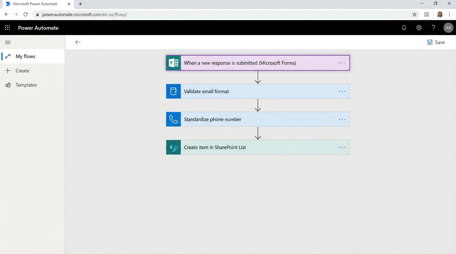456x254 pixels.
Task: Collapse the left navigation hamburger menu
Action: click(x=8, y=42)
